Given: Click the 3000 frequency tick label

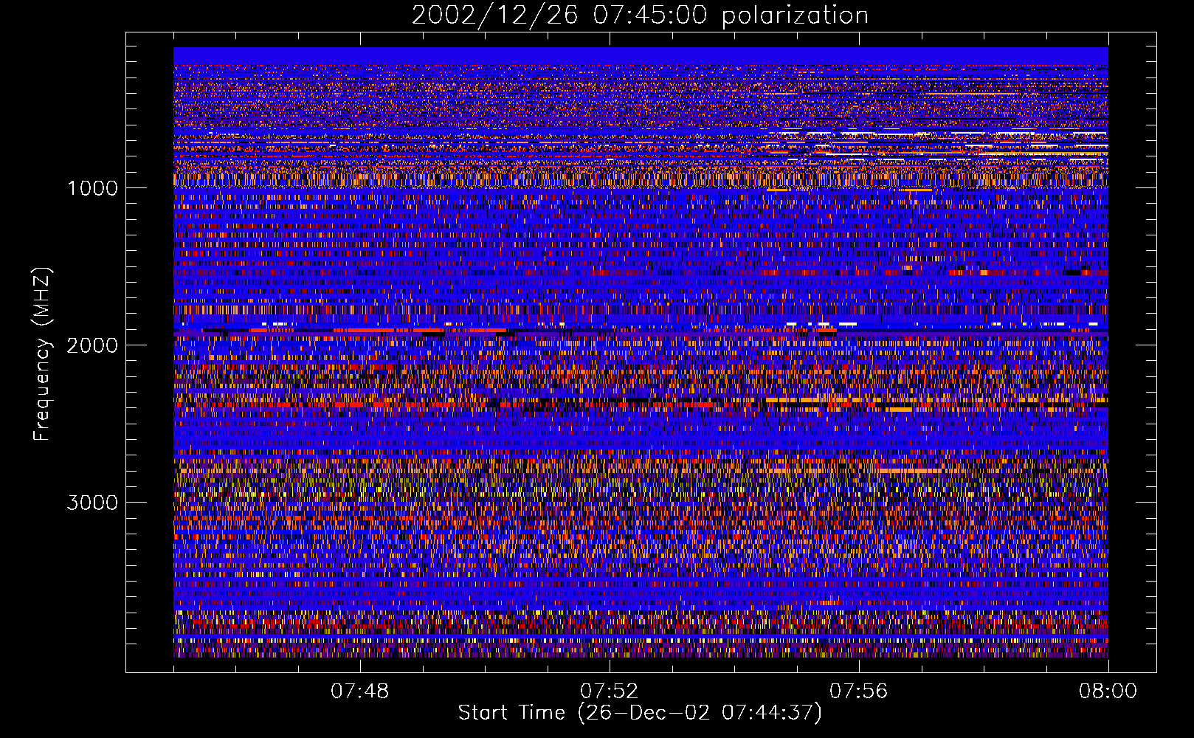Looking at the screenshot, I should pyautogui.click(x=93, y=503).
